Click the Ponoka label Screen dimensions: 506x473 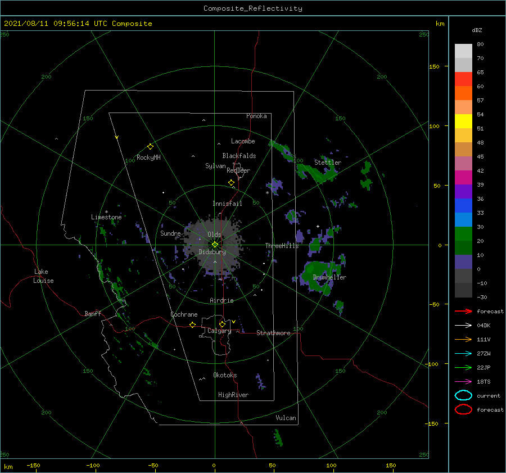click(256, 116)
